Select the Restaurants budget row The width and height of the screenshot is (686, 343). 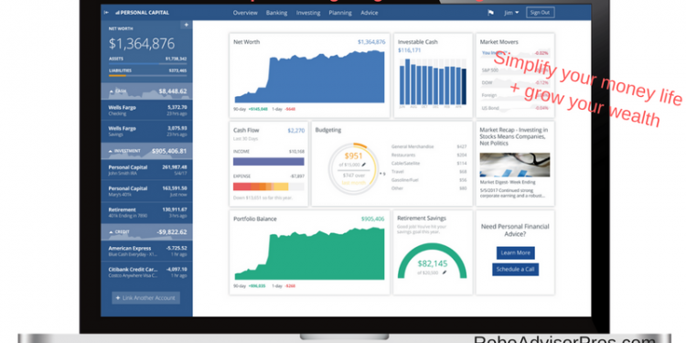429,155
